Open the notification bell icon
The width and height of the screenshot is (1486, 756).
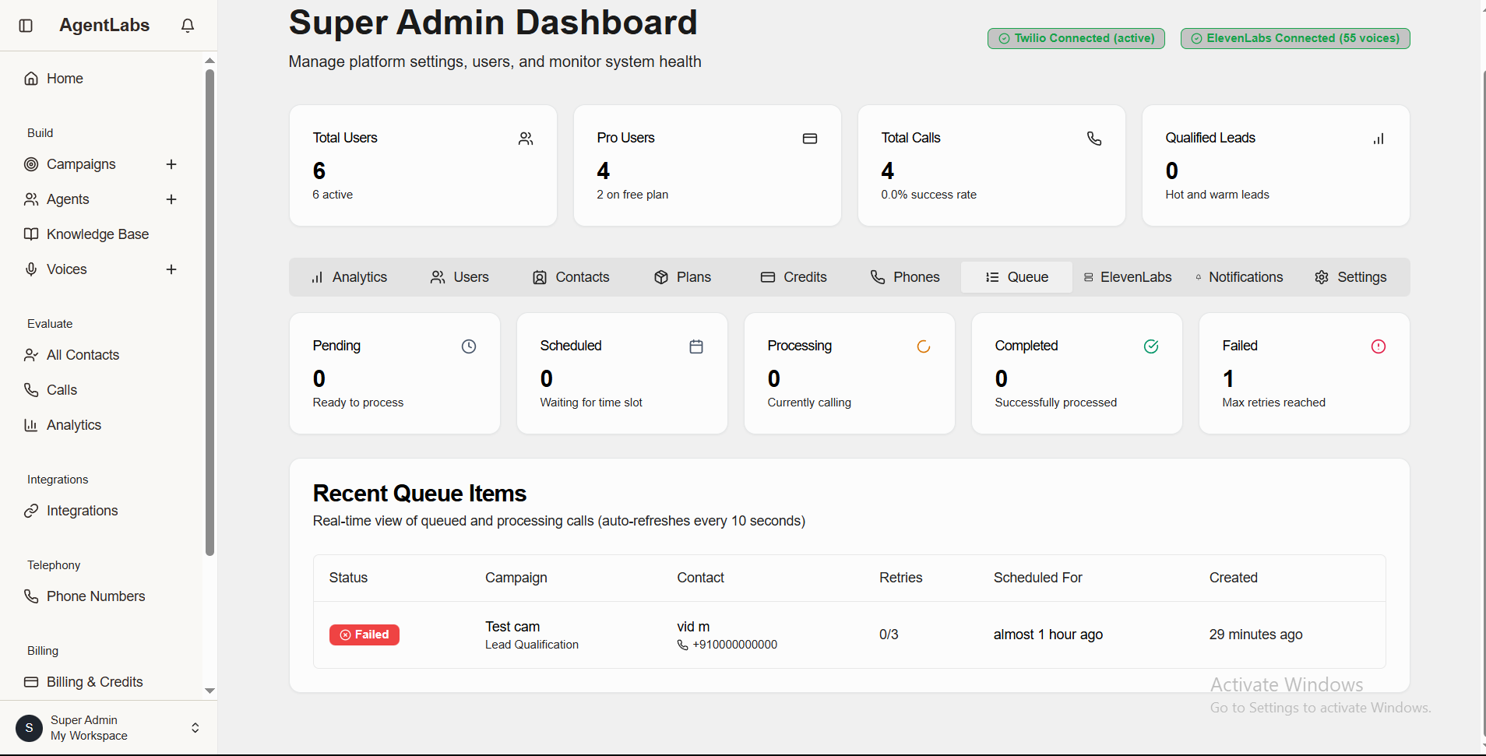[x=187, y=25]
